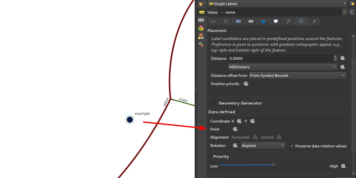Open the data-defined override for Distance
This screenshot has width=356, height=178.
(342, 58)
